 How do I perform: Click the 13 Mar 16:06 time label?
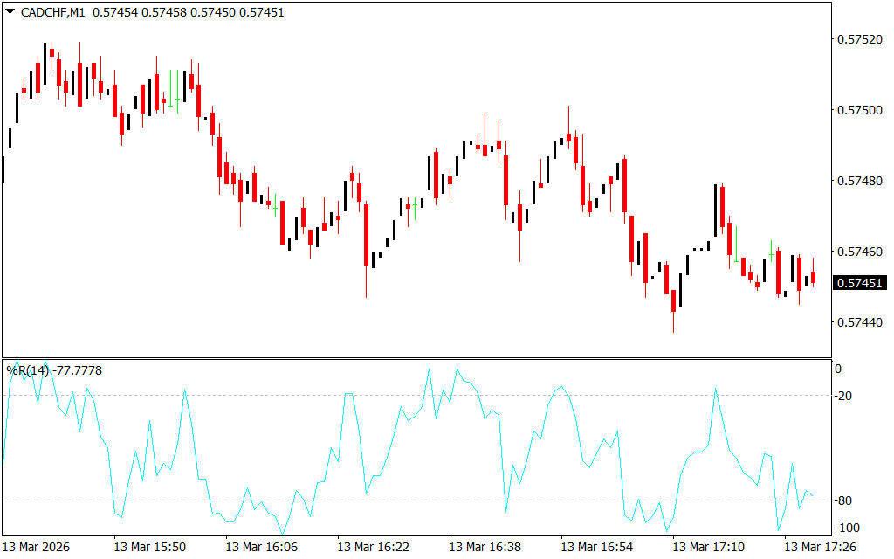pyautogui.click(x=261, y=547)
